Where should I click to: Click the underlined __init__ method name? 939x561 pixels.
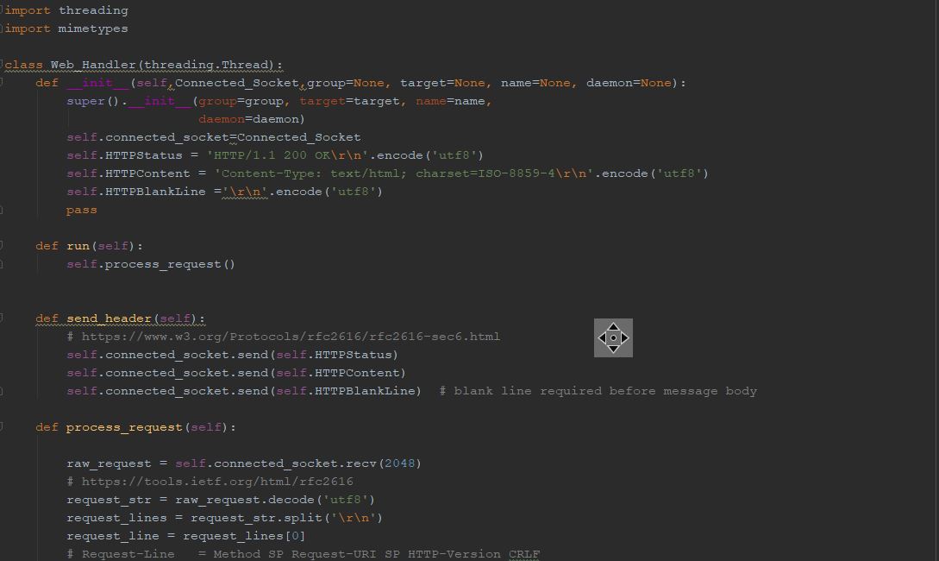(x=101, y=83)
